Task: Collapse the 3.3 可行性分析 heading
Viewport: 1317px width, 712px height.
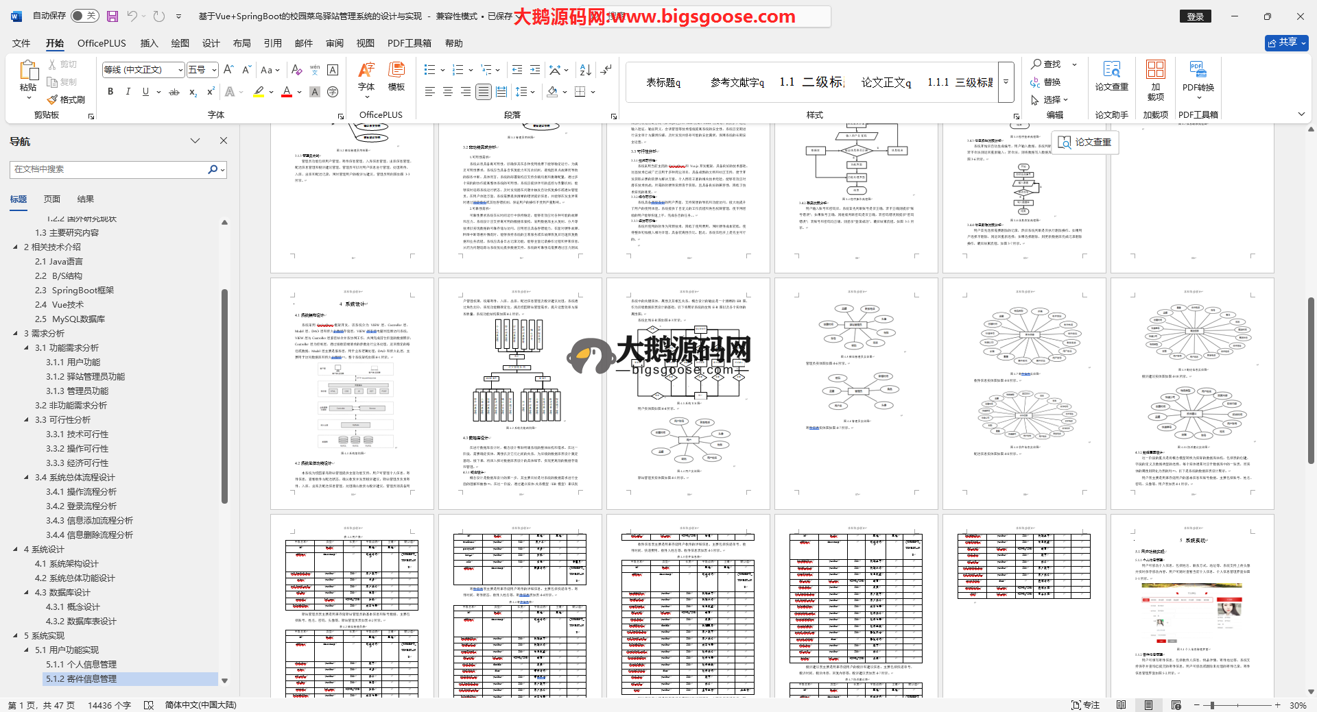Action: tap(27, 419)
